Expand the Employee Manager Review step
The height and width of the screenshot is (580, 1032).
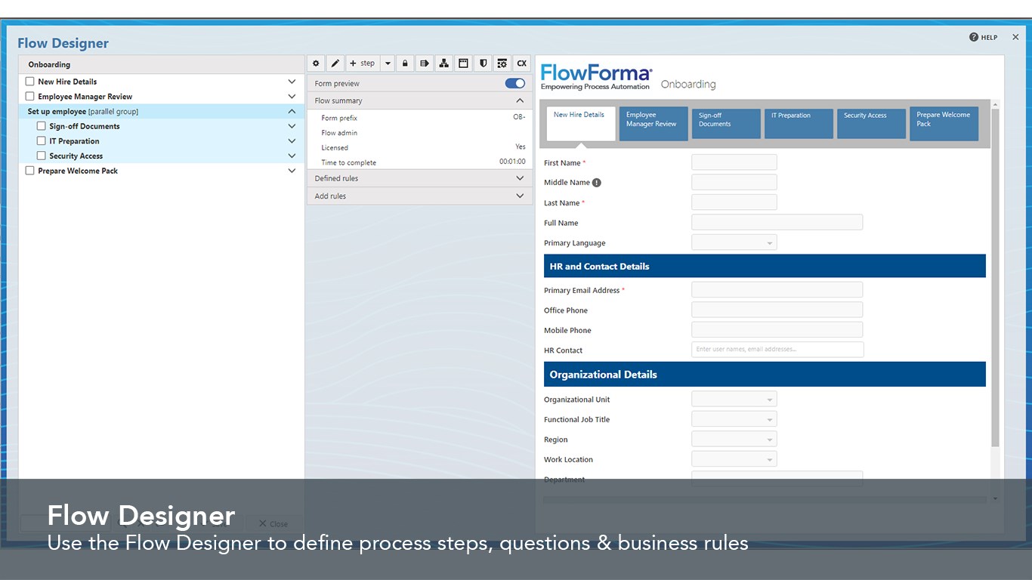[292, 97]
